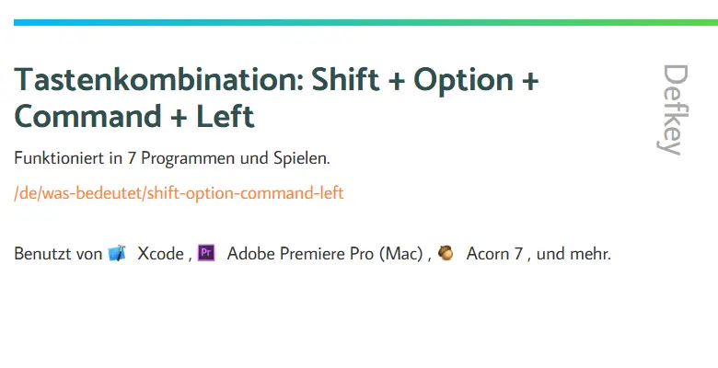Click the blue-green gradient bar at top

[x=365, y=22]
